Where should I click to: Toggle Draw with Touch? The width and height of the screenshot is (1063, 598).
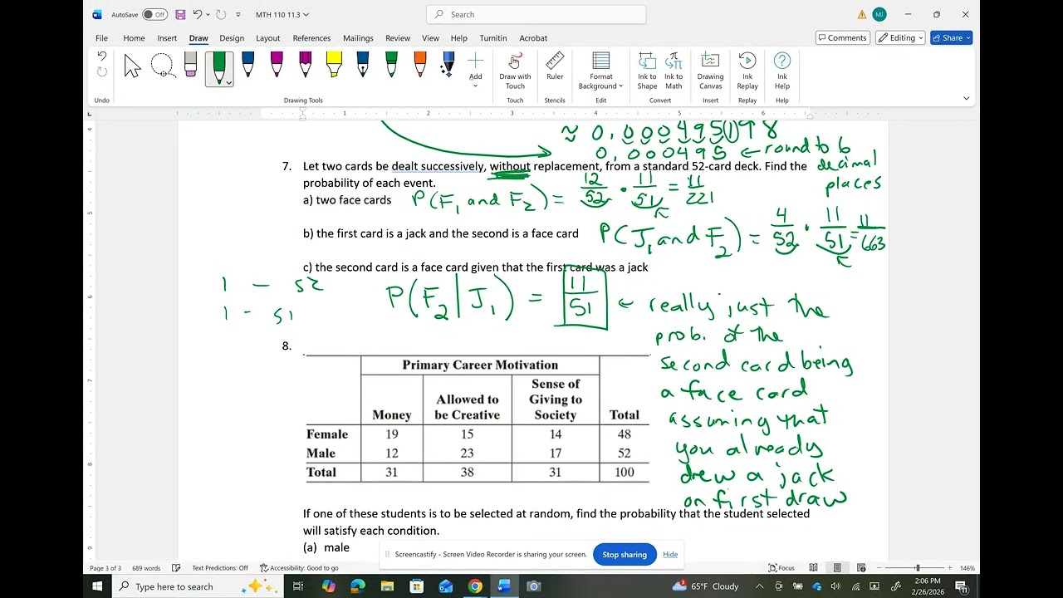pos(515,71)
